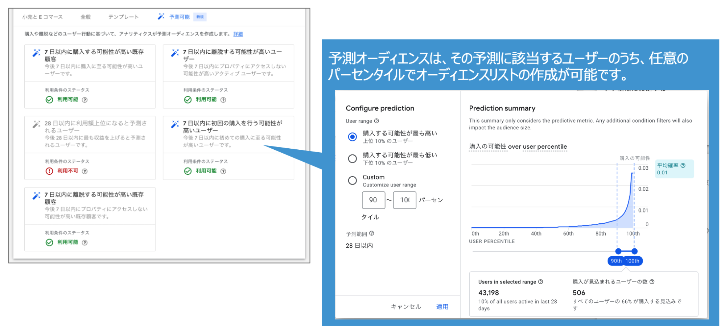Click magic wand icon on 初回の購入 card

[175, 124]
